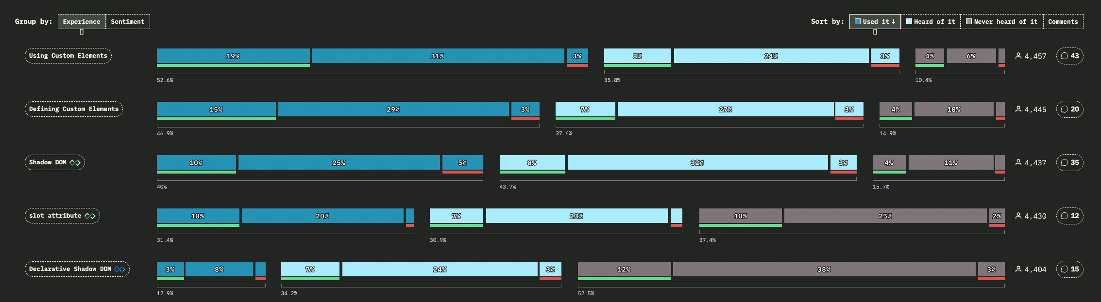Click the 31% used-it bar for Using Custom Elements
1101x302 pixels.
[438, 56]
